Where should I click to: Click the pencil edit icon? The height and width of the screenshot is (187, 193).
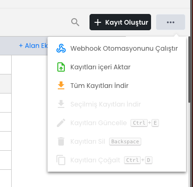coord(61,123)
